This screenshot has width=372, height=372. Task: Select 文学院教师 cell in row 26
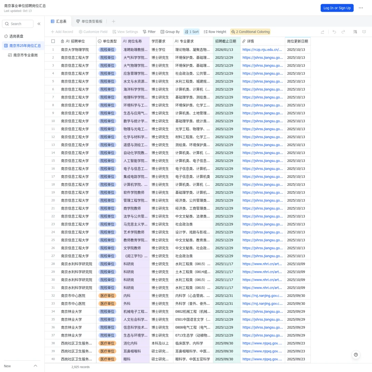pyautogui.click(x=135, y=248)
